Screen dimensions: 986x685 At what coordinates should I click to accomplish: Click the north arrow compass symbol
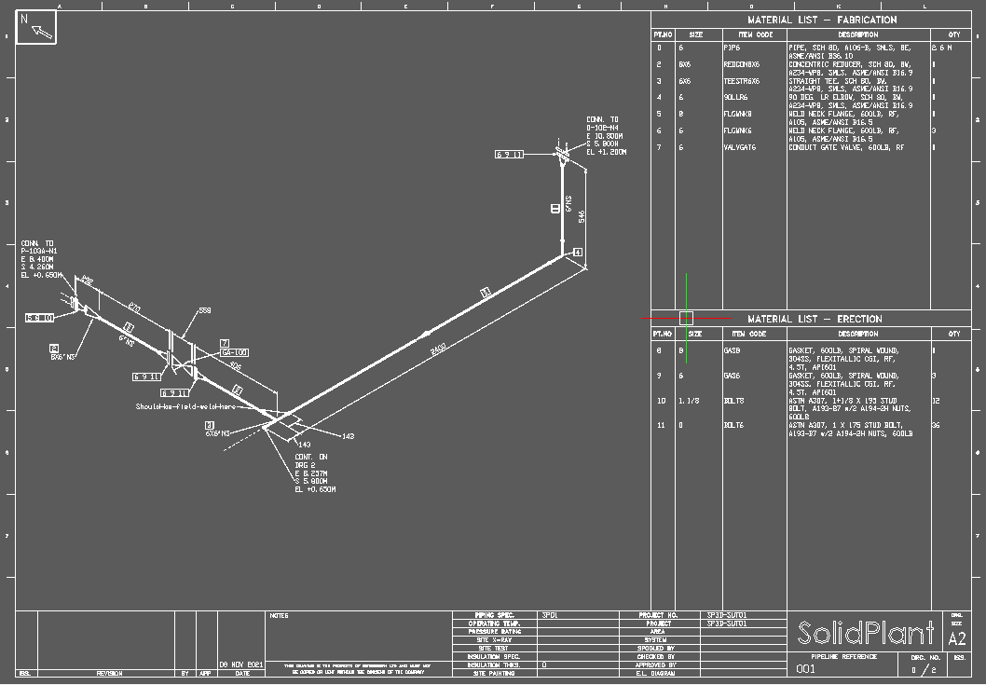[35, 27]
